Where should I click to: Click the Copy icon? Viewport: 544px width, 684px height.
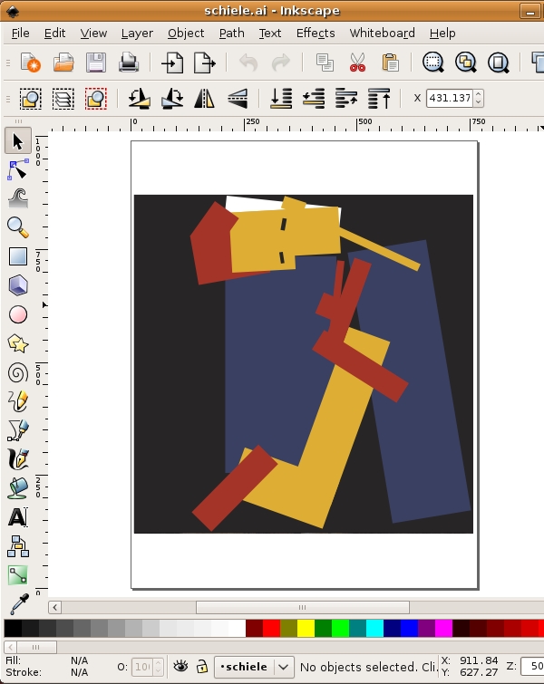point(325,63)
